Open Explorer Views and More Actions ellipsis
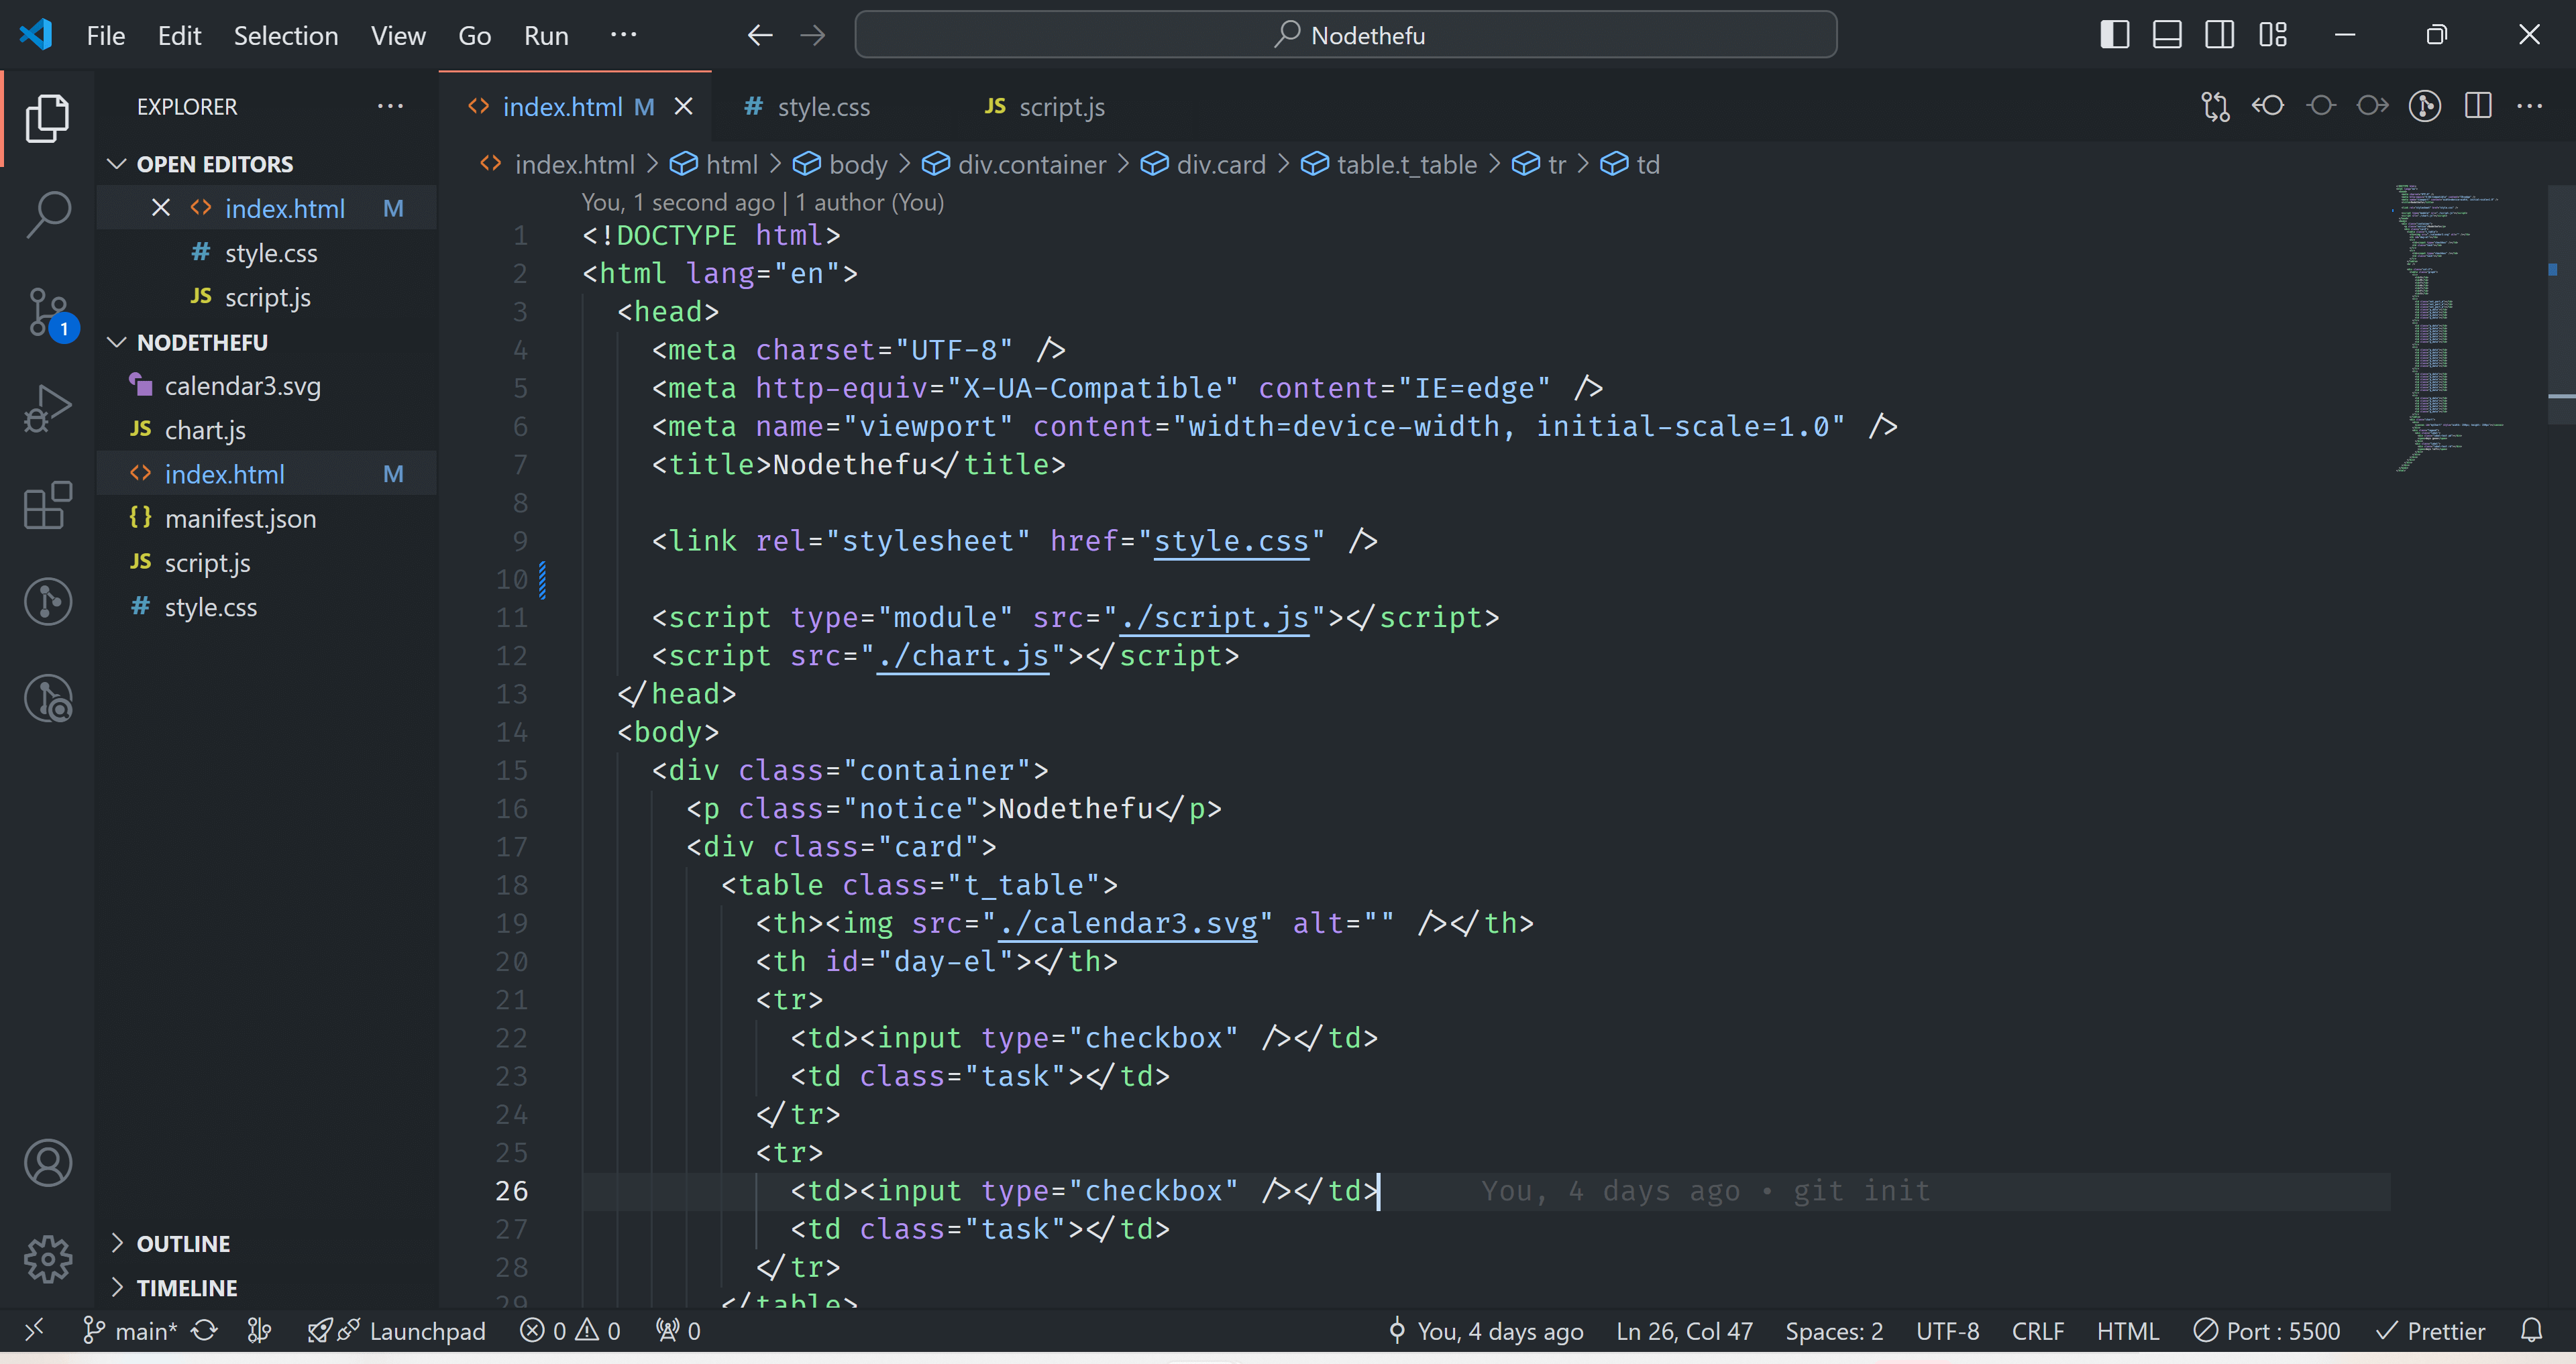 tap(390, 106)
